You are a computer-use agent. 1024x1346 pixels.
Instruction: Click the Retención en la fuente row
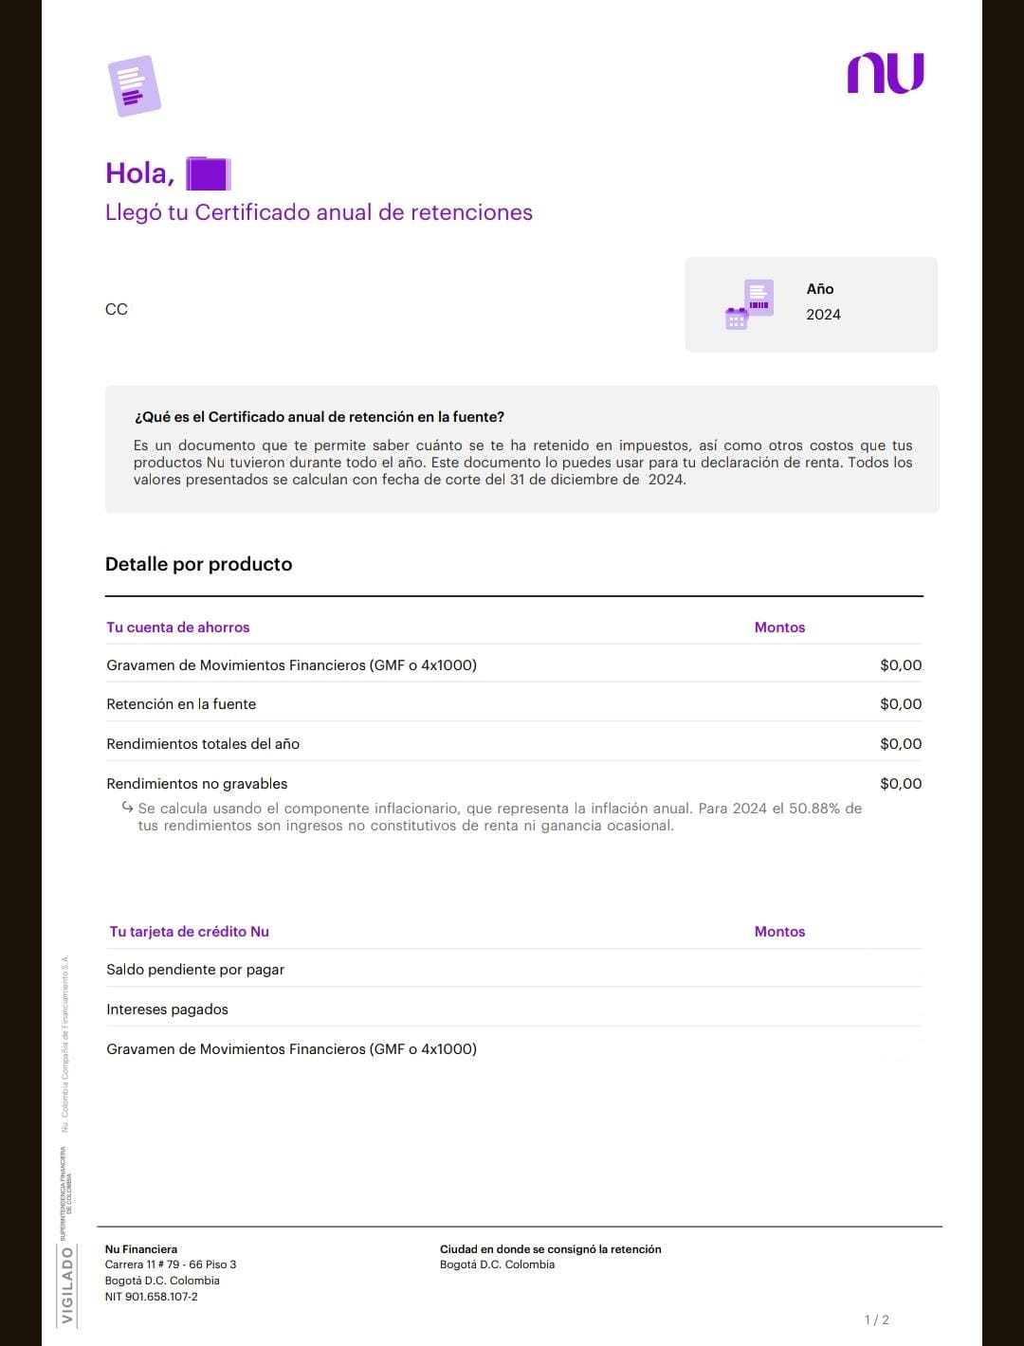coord(514,704)
